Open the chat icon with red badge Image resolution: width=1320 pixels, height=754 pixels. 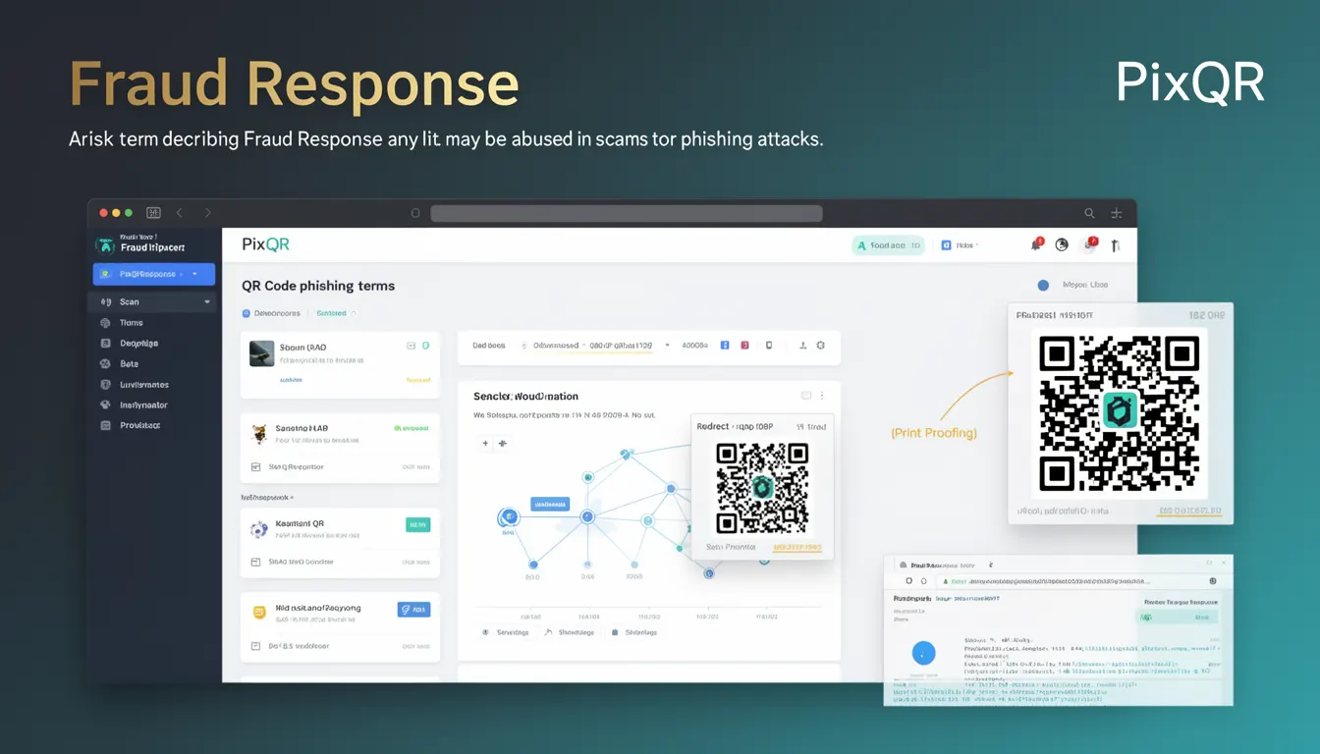[x=1089, y=244]
